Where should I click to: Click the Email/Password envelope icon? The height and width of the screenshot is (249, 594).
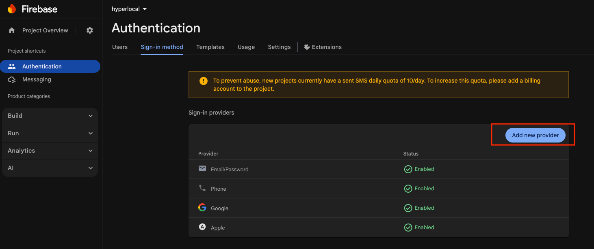202,168
